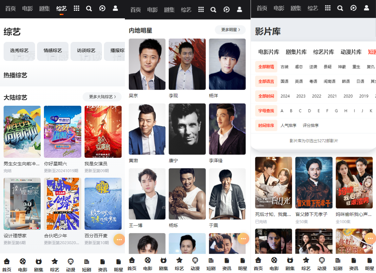Tap 首页 home icon in right bottom bar
The image size is (376, 273).
click(258, 260)
